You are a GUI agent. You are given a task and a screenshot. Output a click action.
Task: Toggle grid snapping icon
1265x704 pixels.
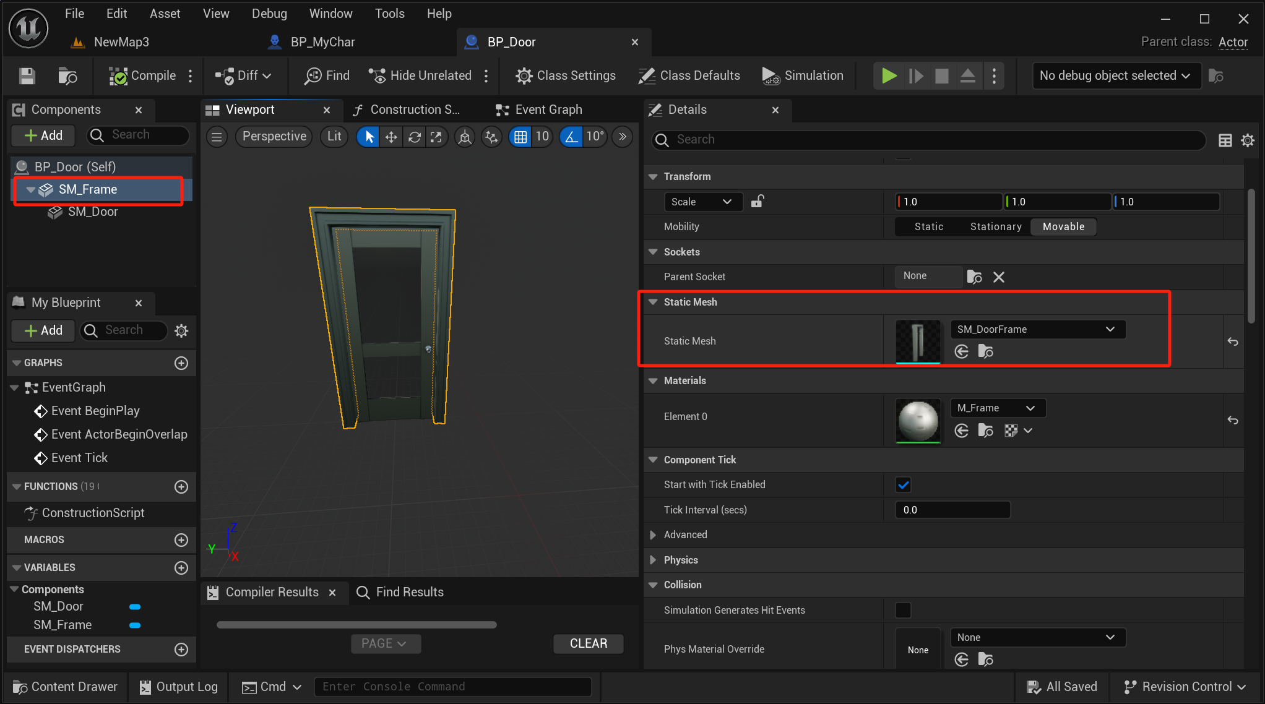tap(520, 137)
